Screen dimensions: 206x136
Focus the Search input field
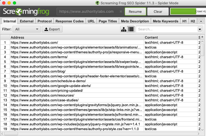167,29
